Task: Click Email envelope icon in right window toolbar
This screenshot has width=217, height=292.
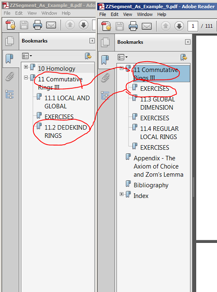Action: [x=147, y=26]
